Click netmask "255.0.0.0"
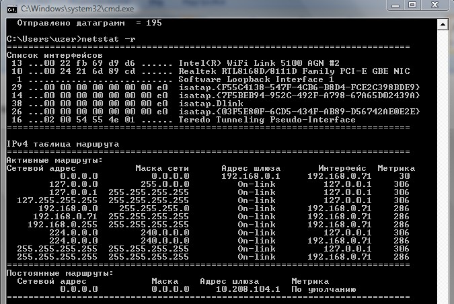The image size is (454, 304). pos(165,184)
